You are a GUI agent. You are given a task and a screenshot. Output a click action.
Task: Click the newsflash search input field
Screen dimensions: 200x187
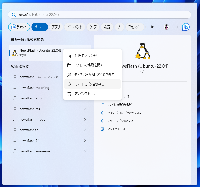[99, 15]
